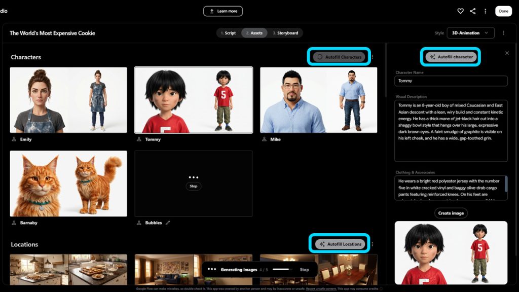519x292 pixels.
Task: Click the upload icon in the Learn more button
Action: 212,11
